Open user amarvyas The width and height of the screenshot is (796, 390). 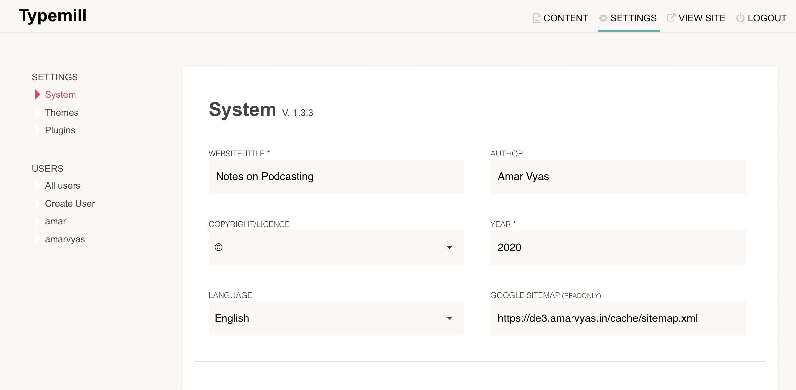[x=65, y=239]
